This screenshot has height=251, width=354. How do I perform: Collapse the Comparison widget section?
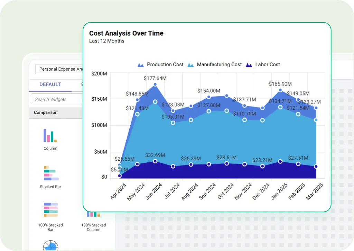coord(46,113)
